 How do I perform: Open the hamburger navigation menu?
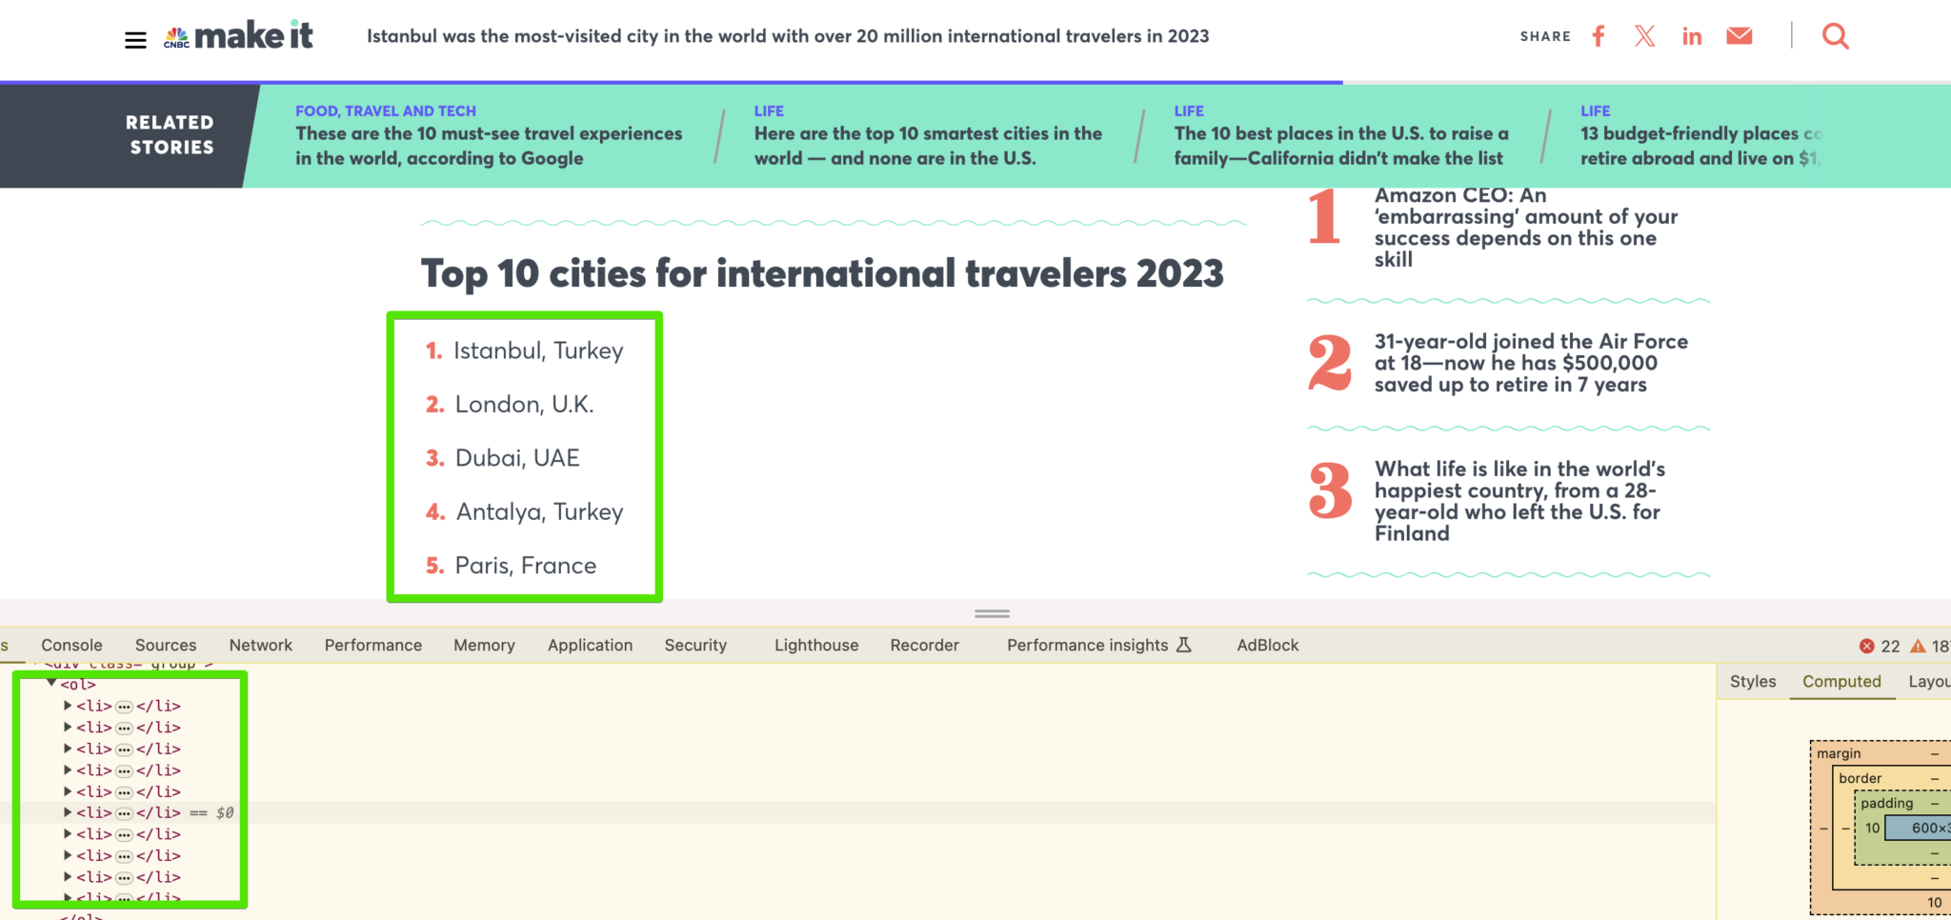(135, 39)
